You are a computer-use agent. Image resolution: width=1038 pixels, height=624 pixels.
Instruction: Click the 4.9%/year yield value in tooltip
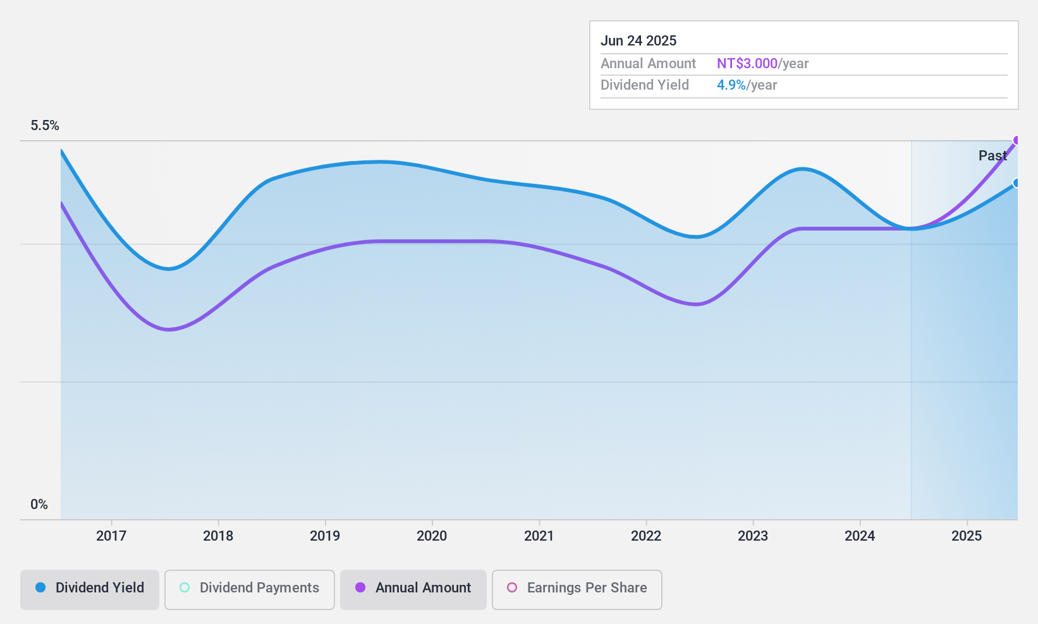(747, 85)
